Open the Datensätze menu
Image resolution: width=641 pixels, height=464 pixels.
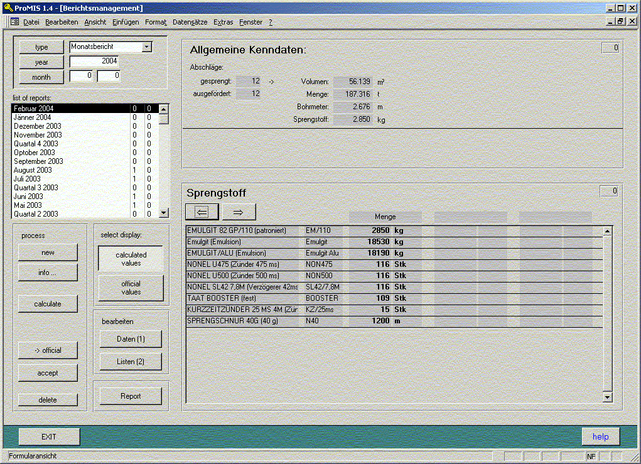[190, 22]
